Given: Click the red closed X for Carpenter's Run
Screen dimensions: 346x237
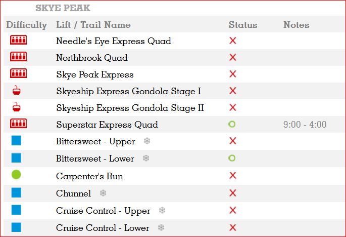Looking at the screenshot, I should pos(233,176).
